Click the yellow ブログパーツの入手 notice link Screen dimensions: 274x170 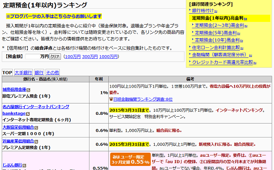point(54,16)
